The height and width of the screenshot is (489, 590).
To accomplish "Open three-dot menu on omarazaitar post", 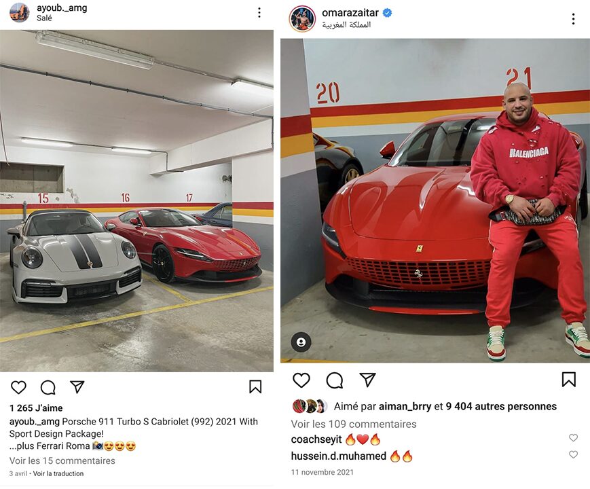I will pos(573,19).
